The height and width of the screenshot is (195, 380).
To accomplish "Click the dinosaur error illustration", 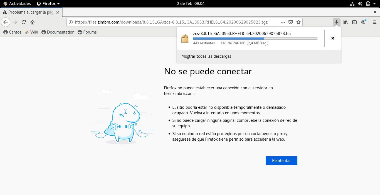I will point(123,117).
